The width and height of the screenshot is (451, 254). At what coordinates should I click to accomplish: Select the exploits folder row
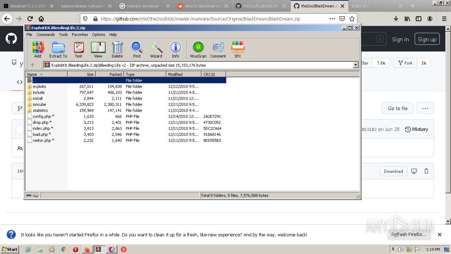coord(125,86)
